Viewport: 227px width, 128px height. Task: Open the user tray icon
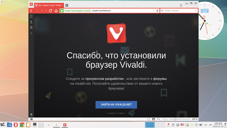[x=168, y=125]
